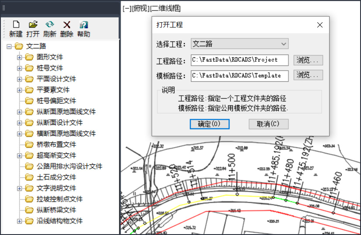Expand the 平要素文件 tree node
The height and width of the screenshot is (235, 361).
(19, 90)
